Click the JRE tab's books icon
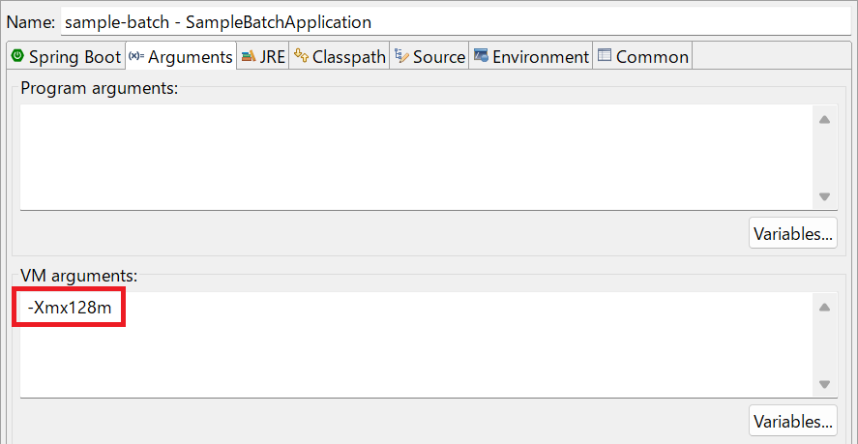The image size is (858, 444). point(249,56)
